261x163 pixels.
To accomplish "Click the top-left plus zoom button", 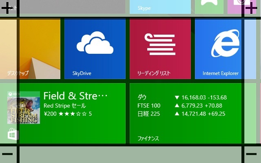I will 8,9.
